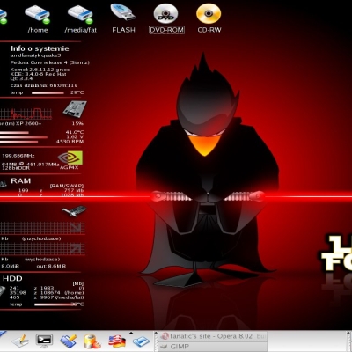352x352 pixels.
Task: Click the 'AGP4X' label under NVIDIA logo
Action: pos(70,167)
